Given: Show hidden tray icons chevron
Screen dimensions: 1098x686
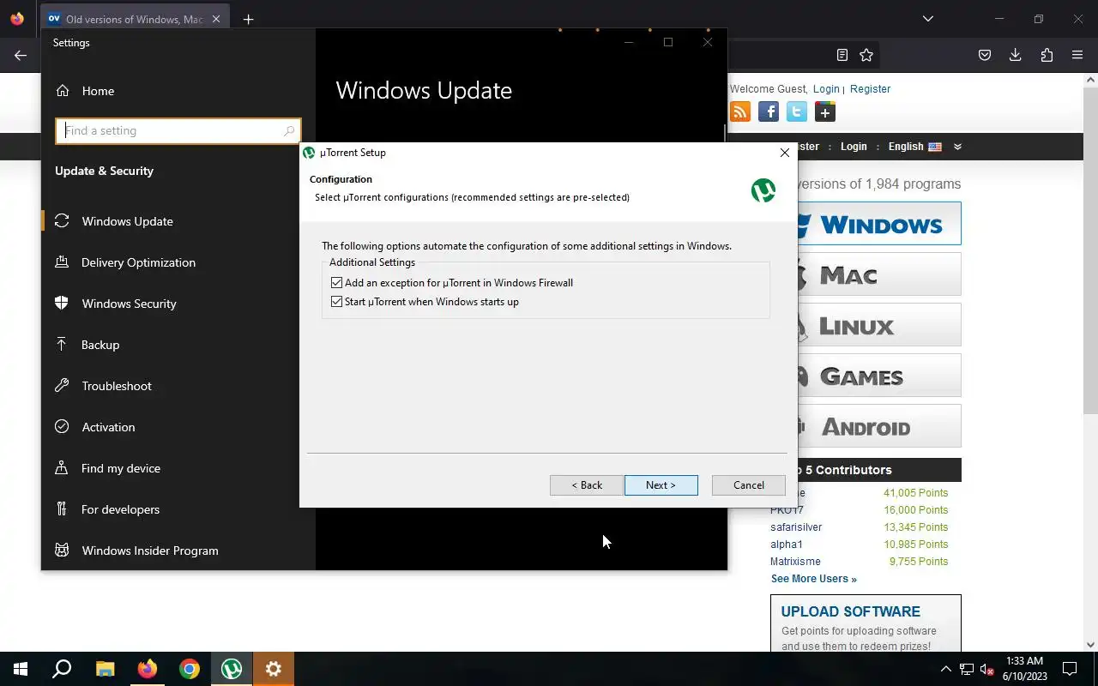Looking at the screenshot, I should (945, 669).
